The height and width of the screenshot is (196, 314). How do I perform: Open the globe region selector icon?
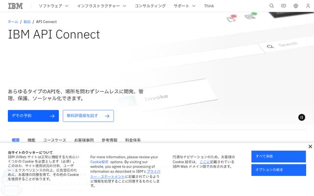296,6
